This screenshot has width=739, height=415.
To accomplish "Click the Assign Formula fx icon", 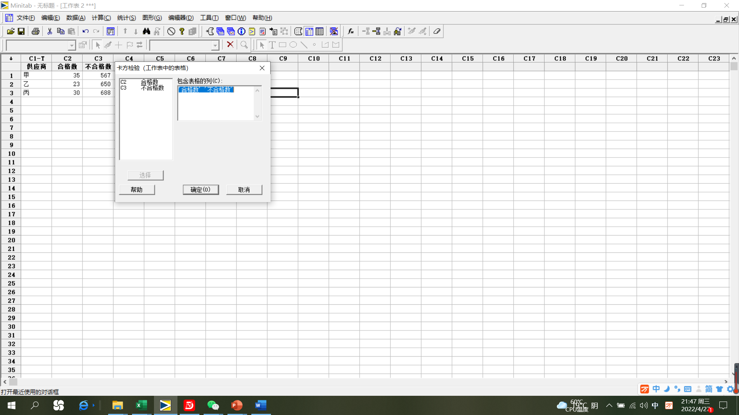I will pyautogui.click(x=351, y=32).
